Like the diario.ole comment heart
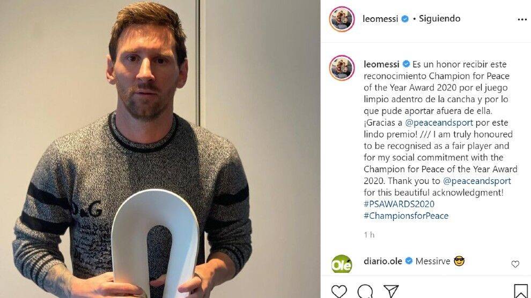 tap(515, 264)
